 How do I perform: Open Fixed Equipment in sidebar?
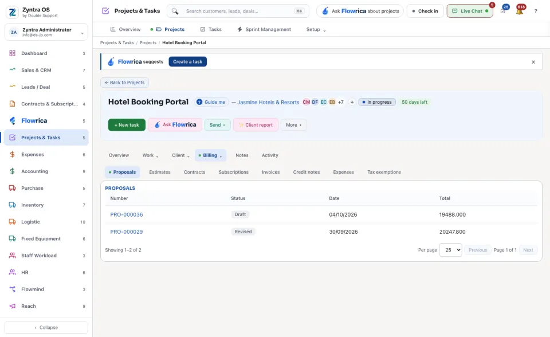[46, 238]
